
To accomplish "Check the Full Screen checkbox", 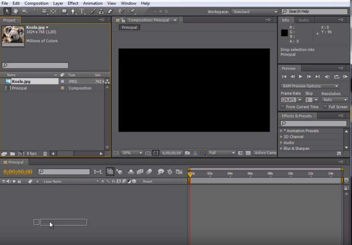I will point(325,107).
